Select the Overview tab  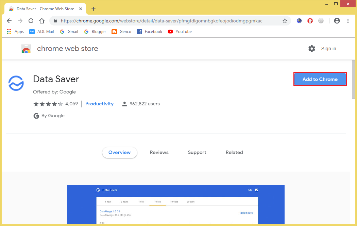120,153
